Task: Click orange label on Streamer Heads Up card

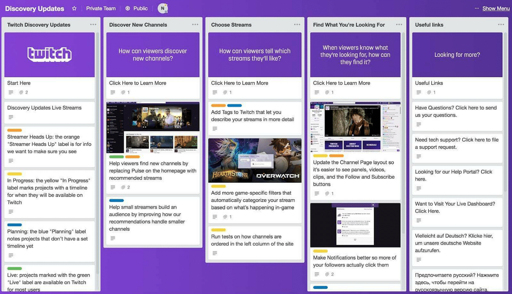Action: pyautogui.click(x=15, y=130)
